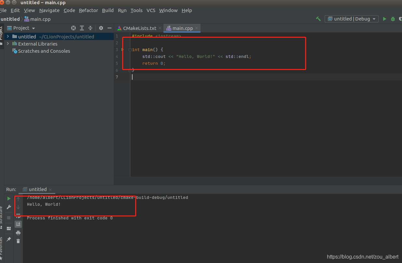The height and width of the screenshot is (263, 402).
Task: Open the View menu
Action: point(30,10)
